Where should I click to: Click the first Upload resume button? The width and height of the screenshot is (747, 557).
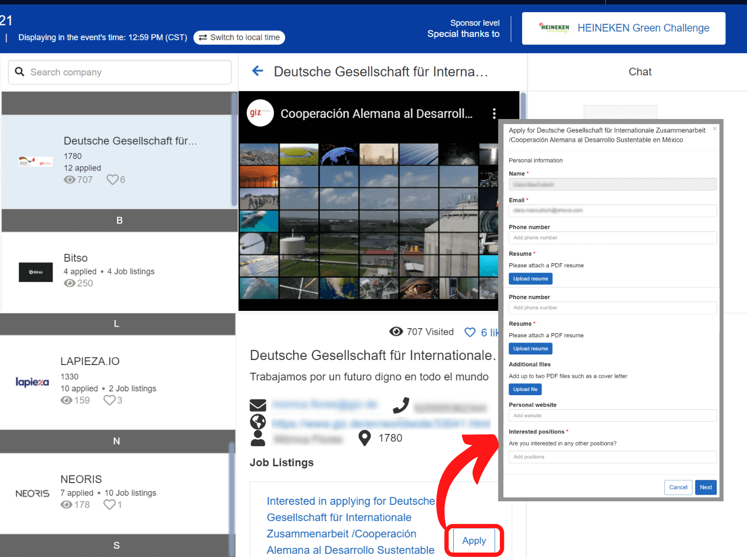(530, 278)
